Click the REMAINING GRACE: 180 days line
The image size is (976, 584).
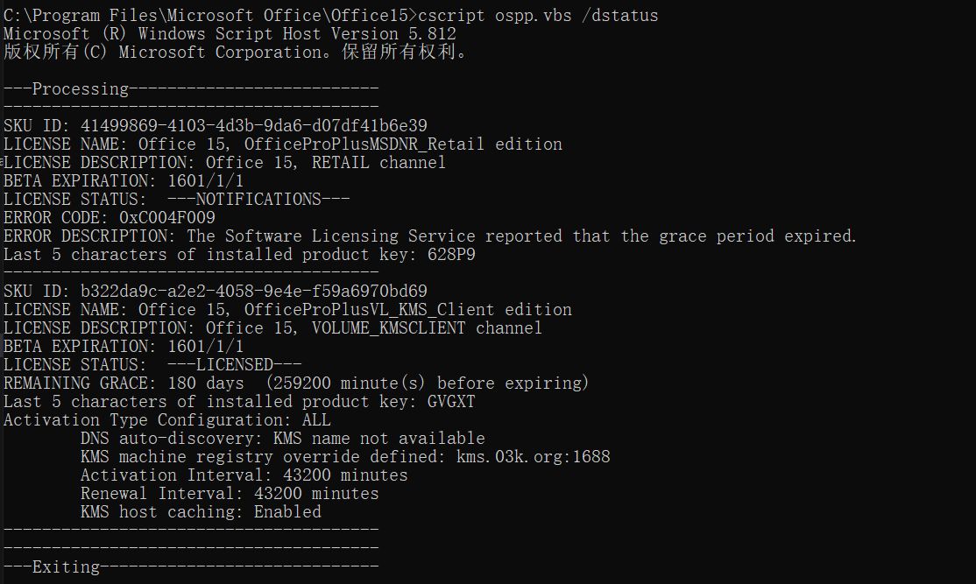point(296,383)
